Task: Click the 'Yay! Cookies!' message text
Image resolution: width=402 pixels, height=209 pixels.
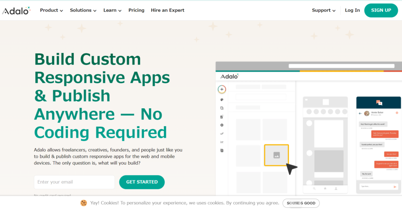Action: pos(185,203)
